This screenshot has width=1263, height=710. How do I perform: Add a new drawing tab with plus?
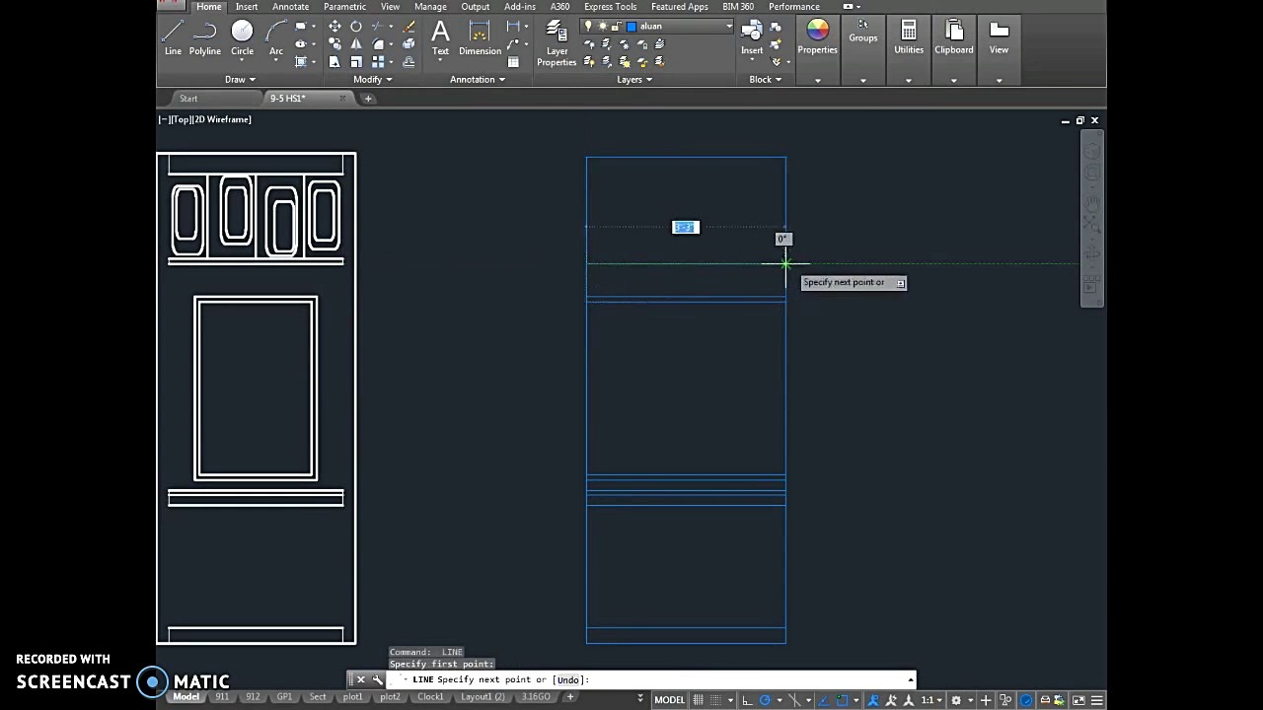pyautogui.click(x=368, y=99)
